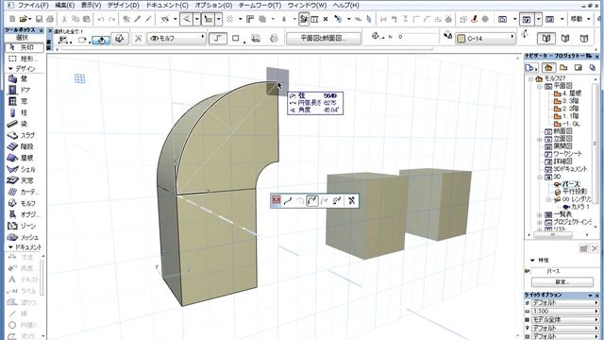604x340 pixels.
Task: Select the Skylight (天窓) tool
Action: point(23,180)
